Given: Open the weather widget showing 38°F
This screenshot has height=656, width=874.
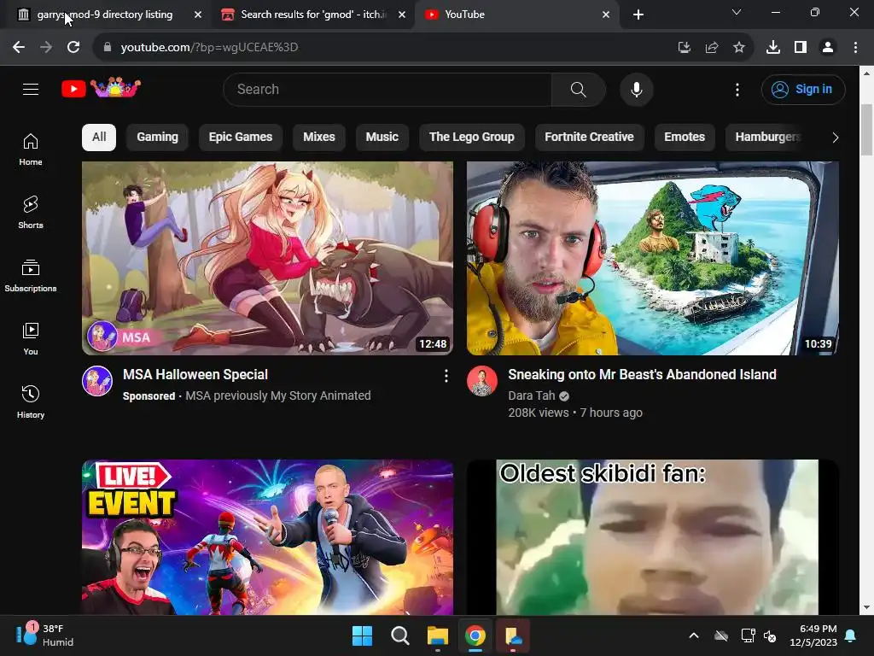Looking at the screenshot, I should 44,635.
